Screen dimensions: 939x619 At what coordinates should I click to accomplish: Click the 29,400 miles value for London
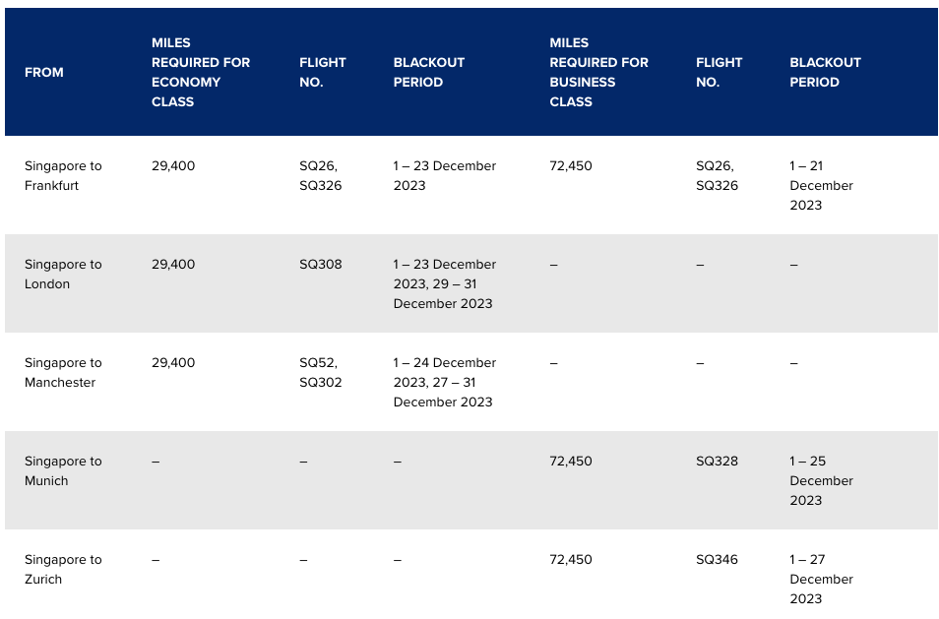point(173,264)
